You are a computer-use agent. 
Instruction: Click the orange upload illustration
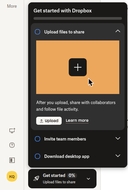tap(78, 67)
